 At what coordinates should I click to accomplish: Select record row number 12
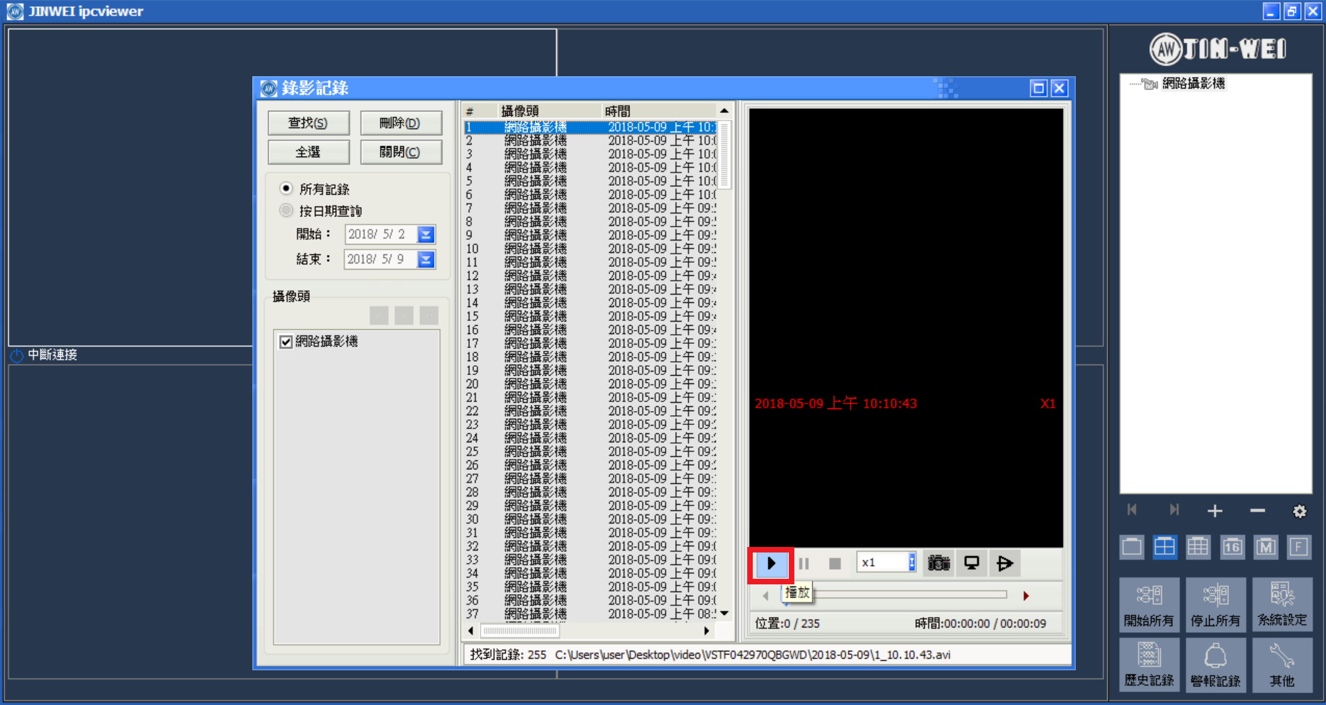[591, 276]
